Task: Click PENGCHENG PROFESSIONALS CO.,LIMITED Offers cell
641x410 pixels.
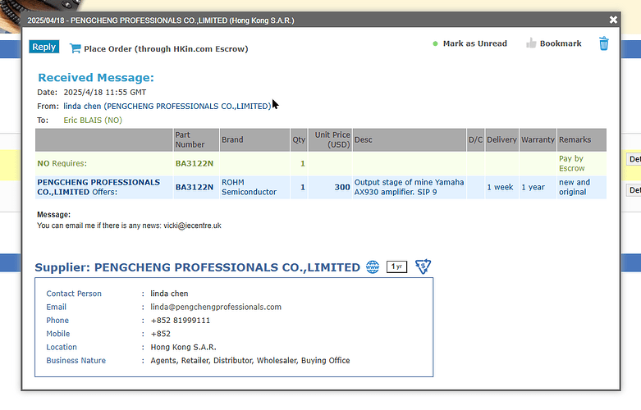Action: coord(104,188)
